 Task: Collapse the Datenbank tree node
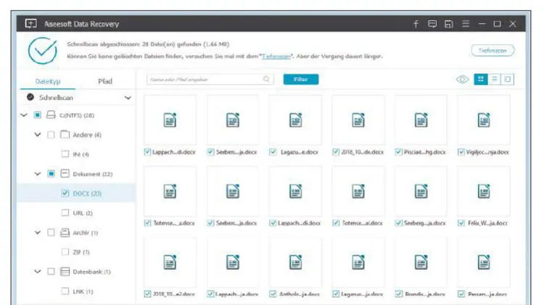tap(38, 272)
